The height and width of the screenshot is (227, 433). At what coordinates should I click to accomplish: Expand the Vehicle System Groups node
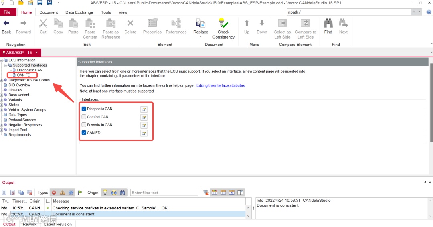[2, 110]
